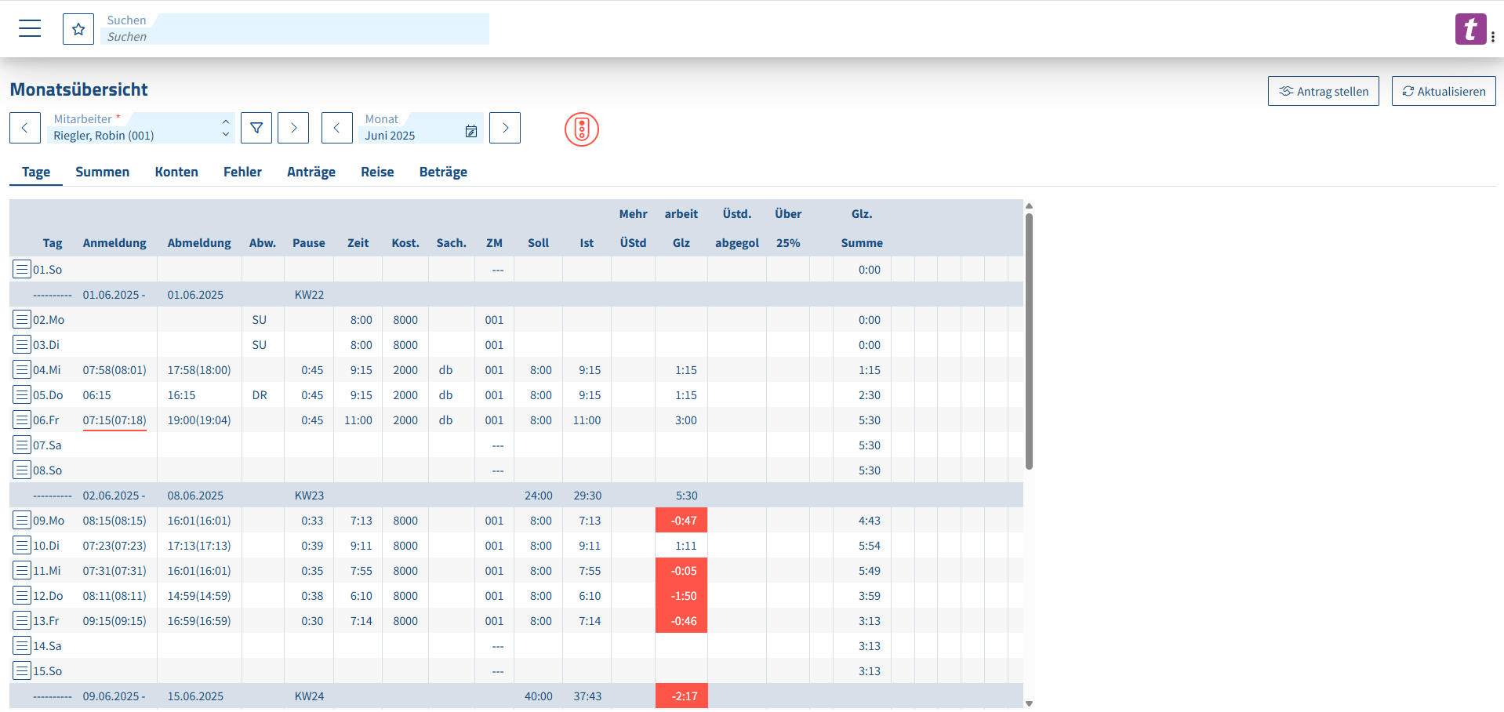Open the hamburger main menu
Image resolution: width=1504 pixels, height=712 pixels.
(x=30, y=29)
